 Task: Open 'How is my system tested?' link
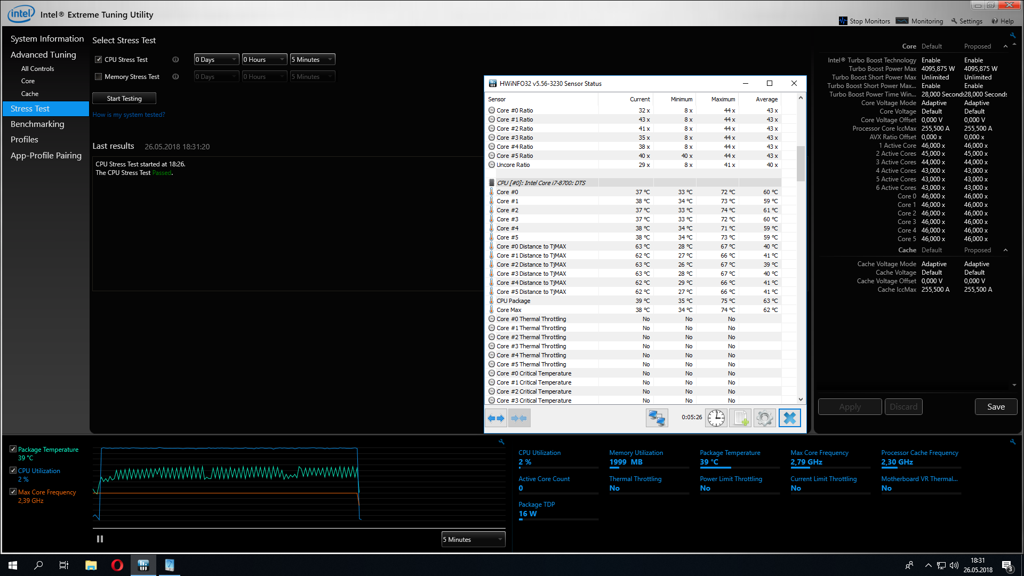point(129,115)
